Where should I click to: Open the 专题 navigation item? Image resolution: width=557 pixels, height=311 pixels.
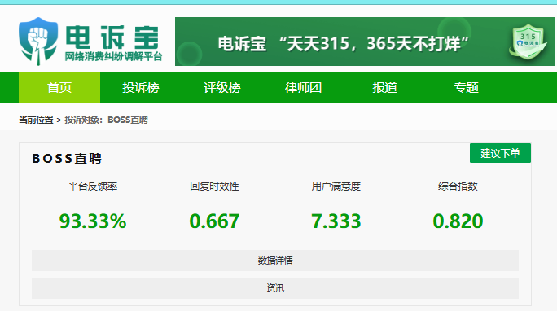[x=466, y=87]
